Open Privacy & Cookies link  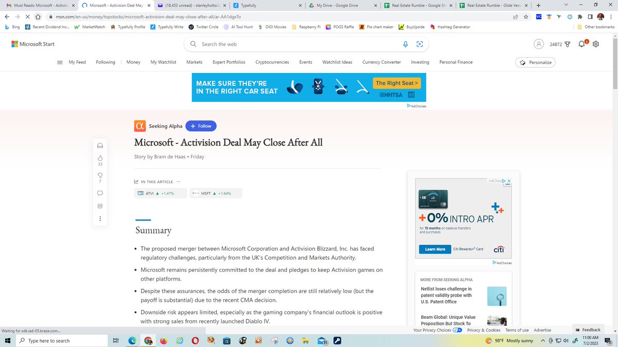pos(484,330)
